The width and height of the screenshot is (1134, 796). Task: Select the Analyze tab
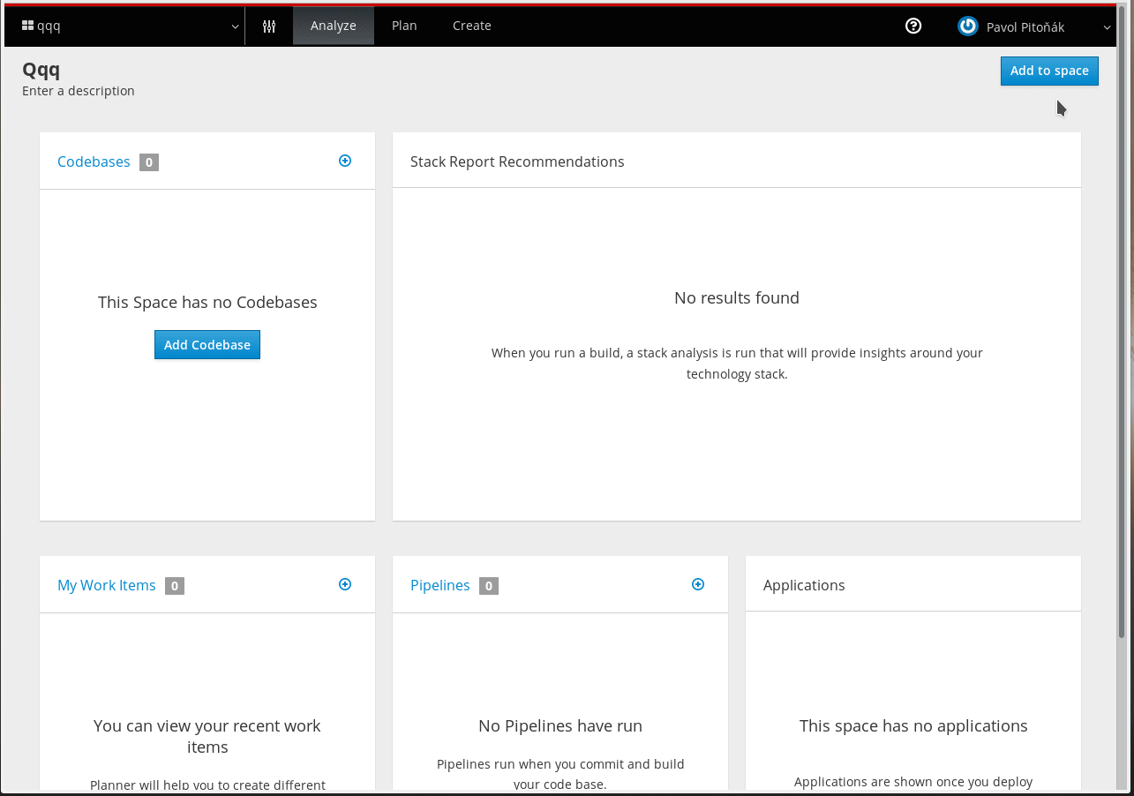point(333,26)
